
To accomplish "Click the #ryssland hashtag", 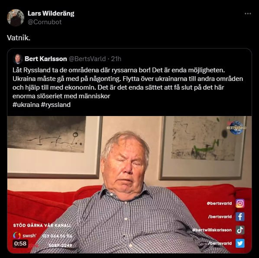I will coord(56,105).
